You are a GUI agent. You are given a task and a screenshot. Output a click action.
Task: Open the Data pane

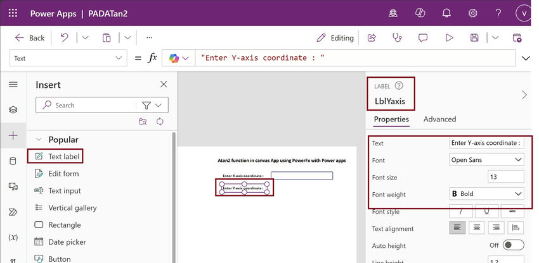pos(13,161)
